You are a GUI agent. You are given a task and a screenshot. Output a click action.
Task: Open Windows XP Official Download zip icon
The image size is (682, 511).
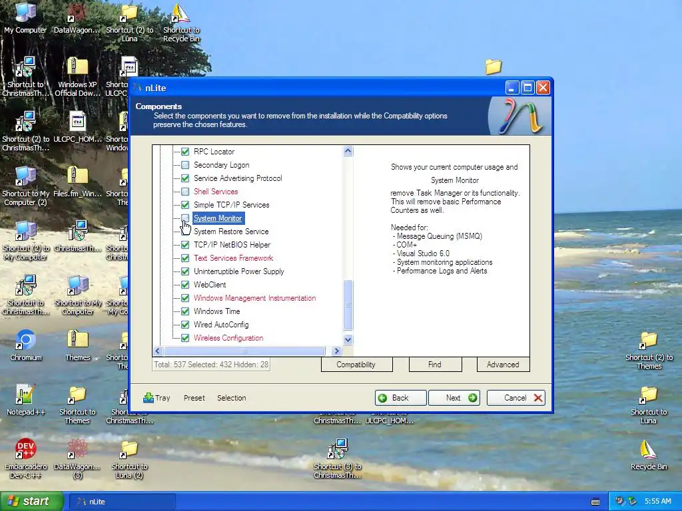coord(77,77)
